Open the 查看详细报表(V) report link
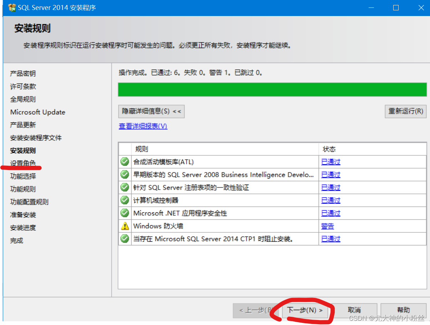The height and width of the screenshot is (325, 430). (143, 126)
